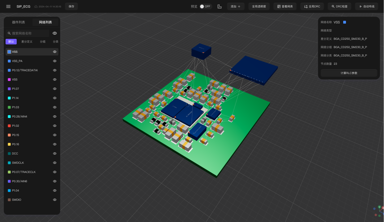Click the P1.02 red color swatch
Screen dimensions: 384x222
pos(9,126)
